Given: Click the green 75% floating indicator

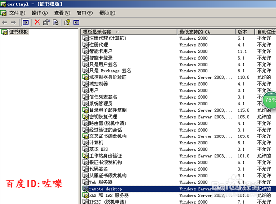Looking at the screenshot, I should 269,100.
